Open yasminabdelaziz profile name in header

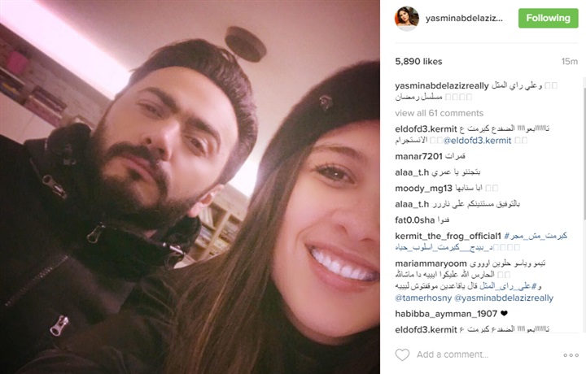coord(464,18)
